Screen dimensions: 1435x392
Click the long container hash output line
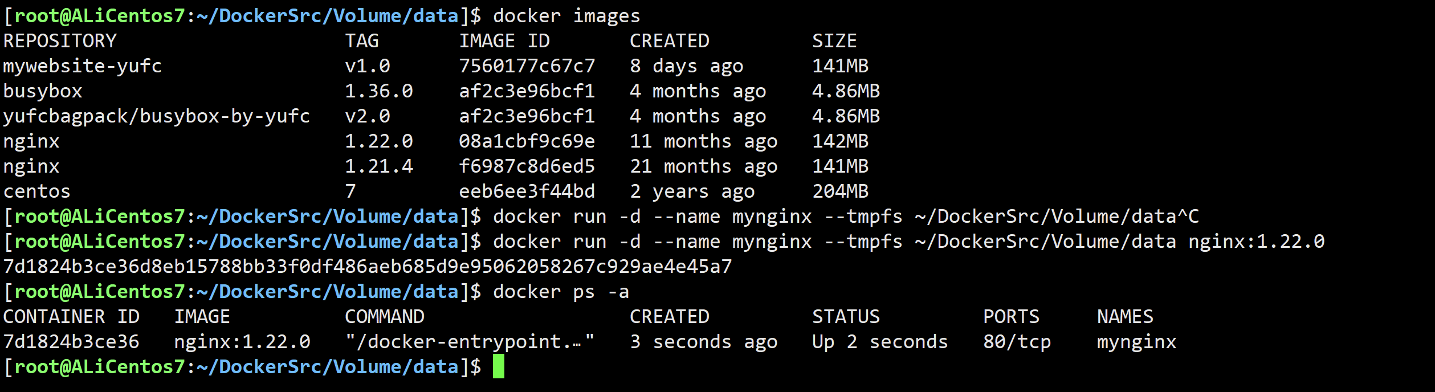click(x=368, y=267)
